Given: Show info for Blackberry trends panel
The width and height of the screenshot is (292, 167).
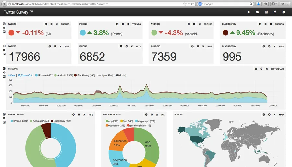Looking at the screenshot, I should pyautogui.click(x=260, y=24).
